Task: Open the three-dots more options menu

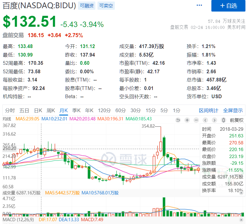Action: point(199,5)
